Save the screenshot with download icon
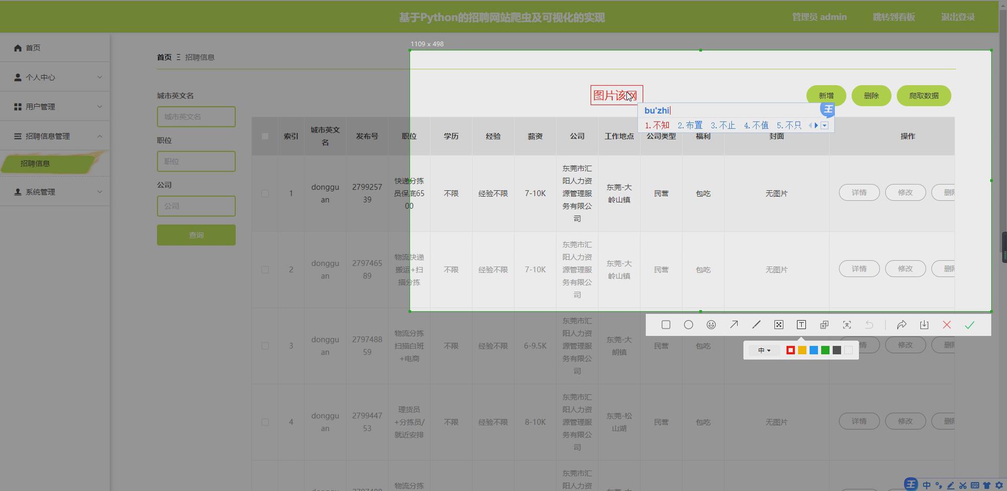 click(924, 325)
